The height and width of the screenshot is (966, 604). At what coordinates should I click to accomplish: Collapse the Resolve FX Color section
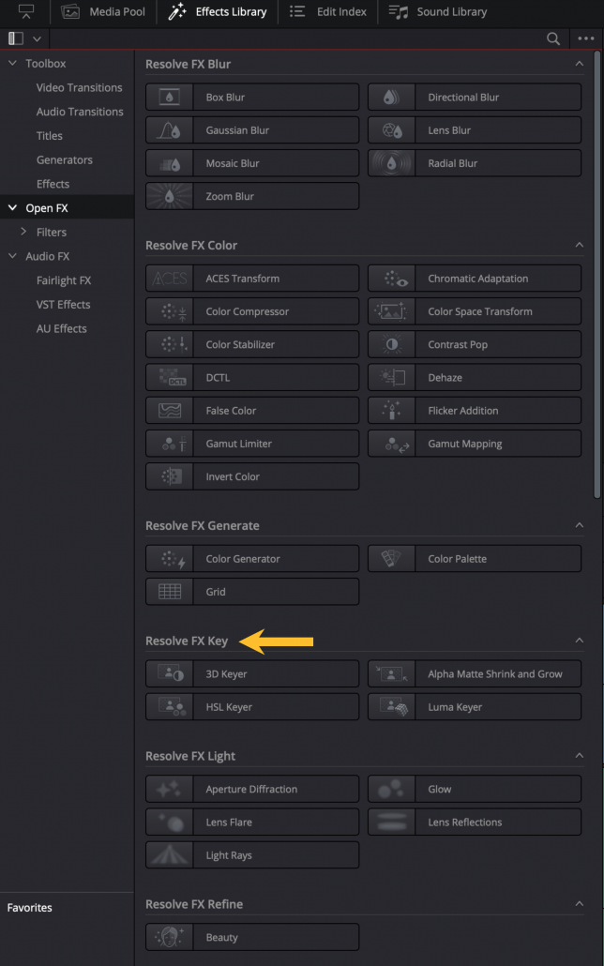pos(579,245)
